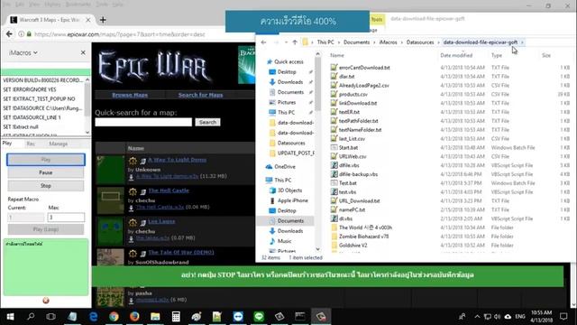Open Firefox from the taskbar
This screenshot has width=577, height=325.
[x=134, y=316]
